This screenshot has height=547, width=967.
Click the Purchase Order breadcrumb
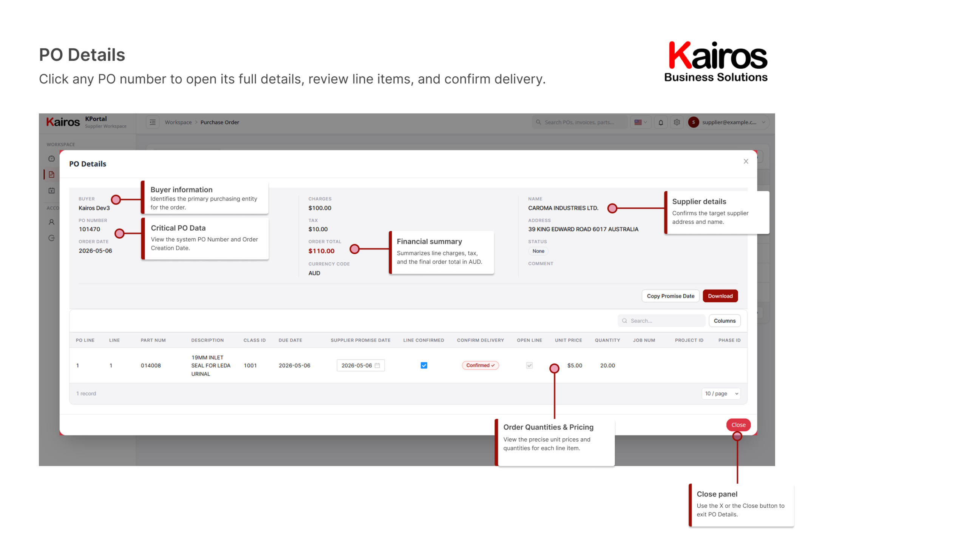[220, 122]
